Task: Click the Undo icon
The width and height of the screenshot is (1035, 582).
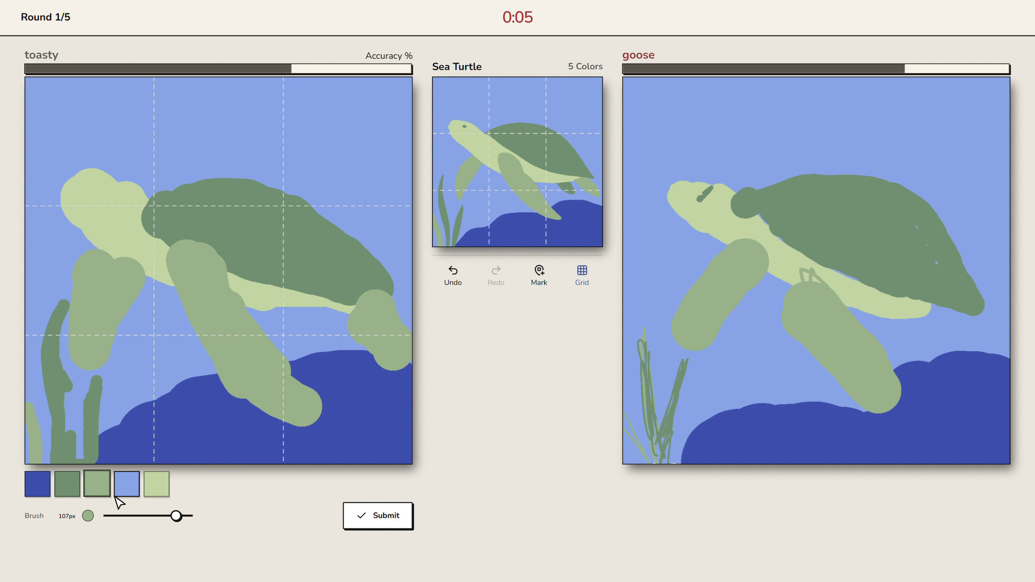Action: pyautogui.click(x=453, y=270)
